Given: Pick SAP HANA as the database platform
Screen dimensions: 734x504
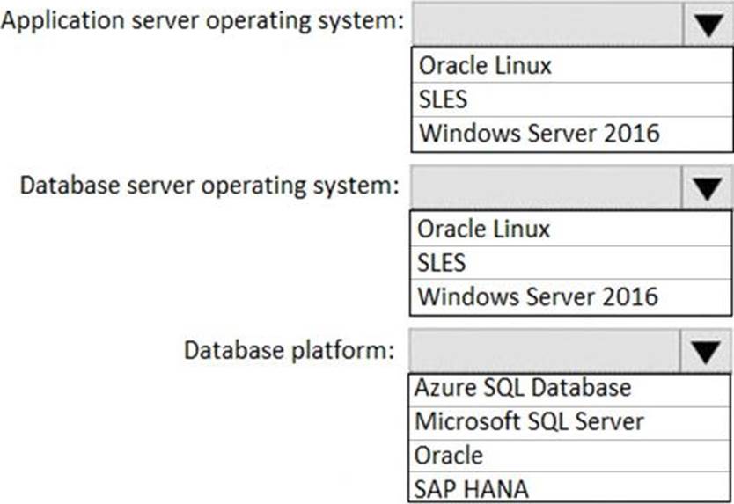Looking at the screenshot, I should tap(569, 486).
